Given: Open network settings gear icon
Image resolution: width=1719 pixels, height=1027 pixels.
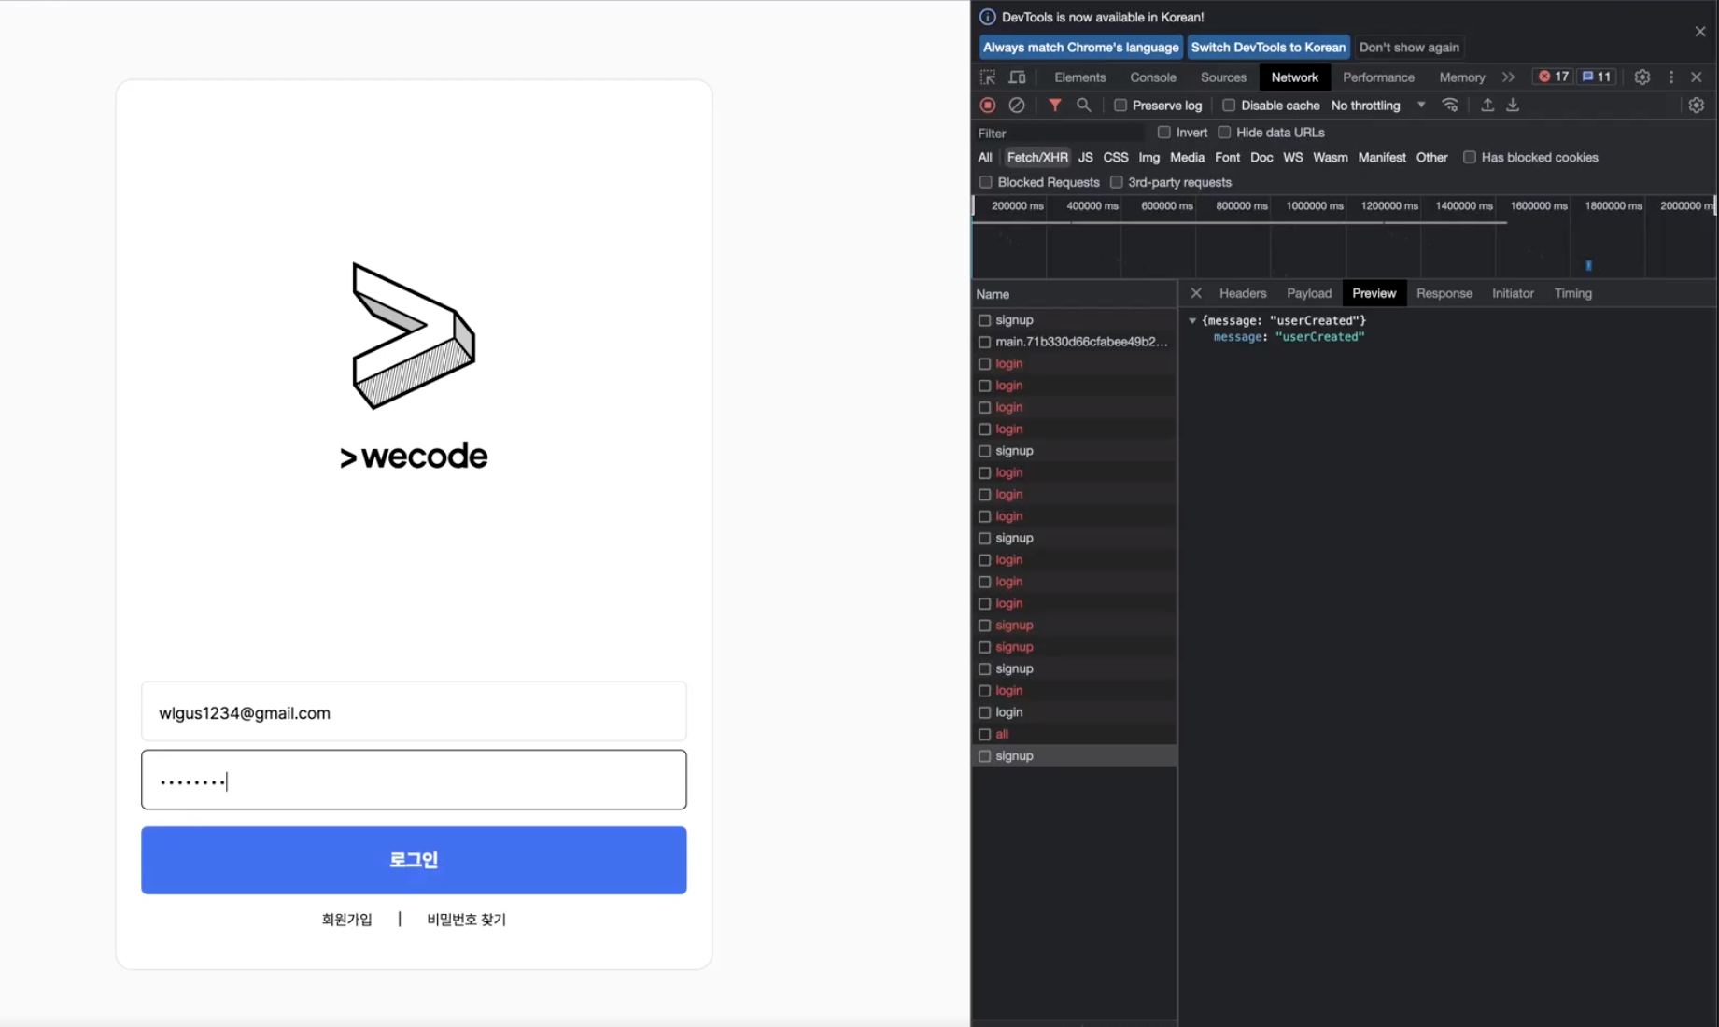Looking at the screenshot, I should pyautogui.click(x=1697, y=106).
